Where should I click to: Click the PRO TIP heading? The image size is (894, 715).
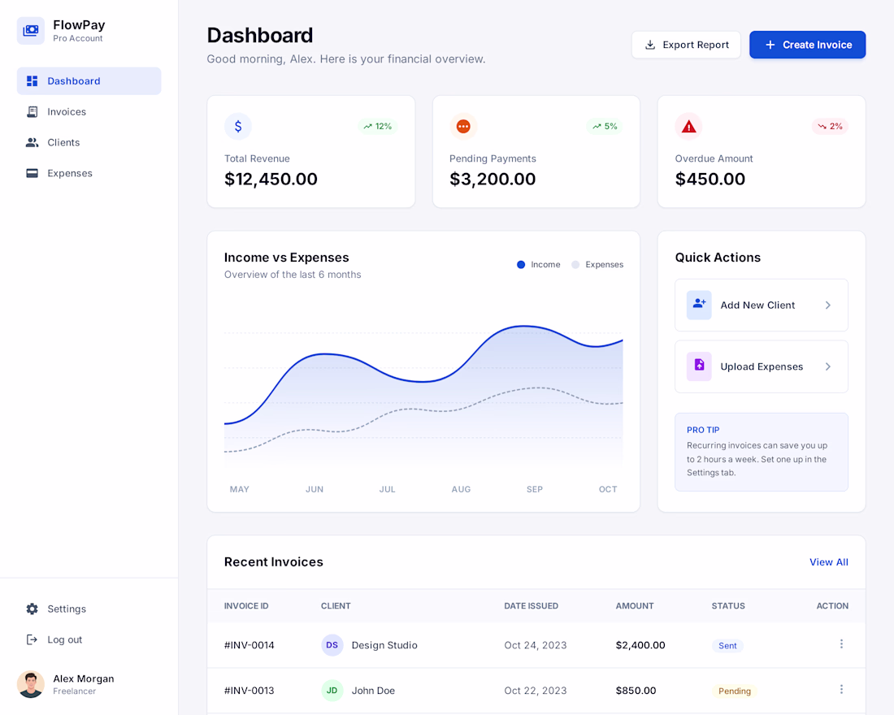pos(703,430)
